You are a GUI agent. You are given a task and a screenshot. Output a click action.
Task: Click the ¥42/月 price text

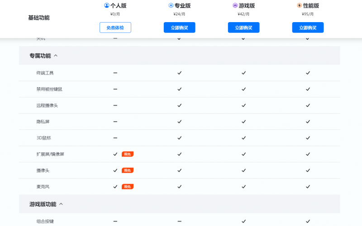click(x=243, y=14)
